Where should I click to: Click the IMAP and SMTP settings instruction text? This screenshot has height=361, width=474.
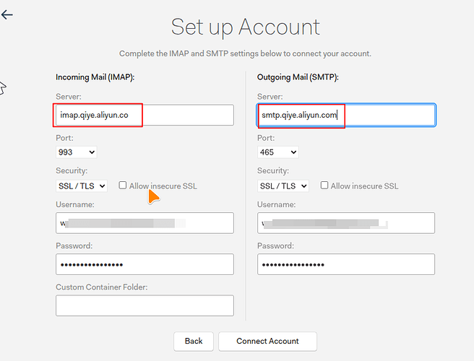click(245, 53)
